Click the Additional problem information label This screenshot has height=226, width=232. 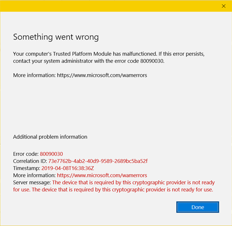tap(50, 137)
